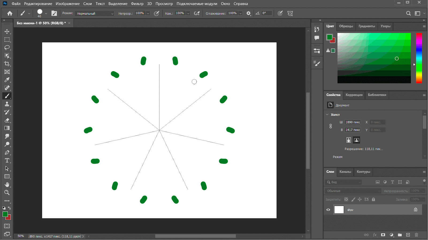This screenshot has height=240, width=428.
Task: Select the Eyedropper tool
Action: pos(7,80)
